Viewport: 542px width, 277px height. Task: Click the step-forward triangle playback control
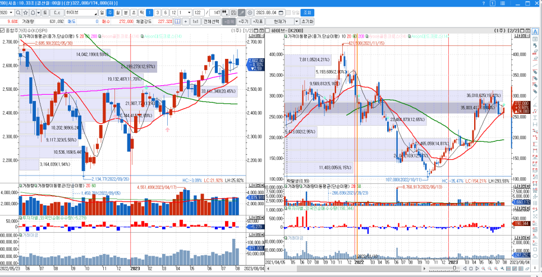[477, 269]
